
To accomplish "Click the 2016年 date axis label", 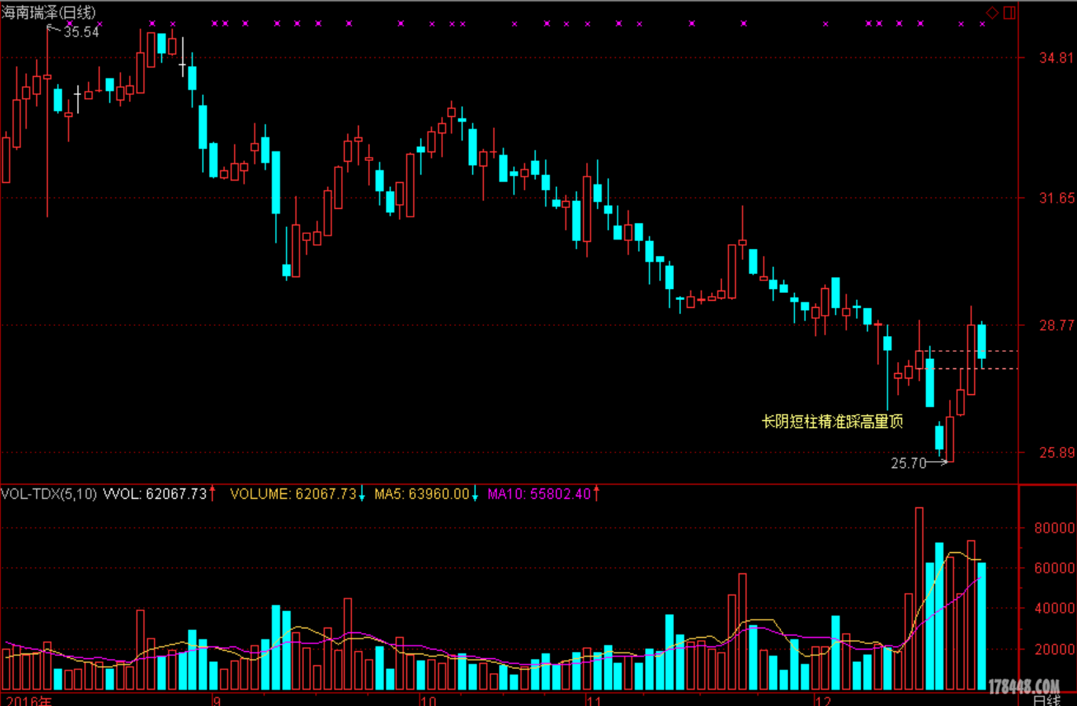I will (x=28, y=700).
